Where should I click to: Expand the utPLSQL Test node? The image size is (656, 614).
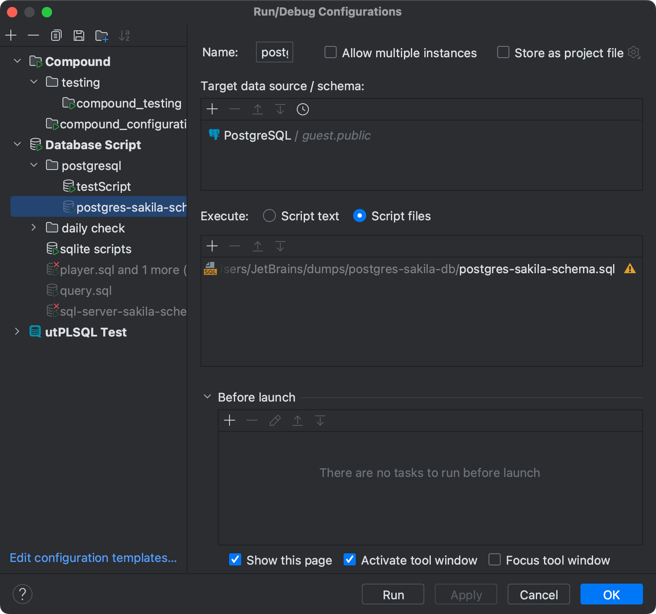coord(17,331)
